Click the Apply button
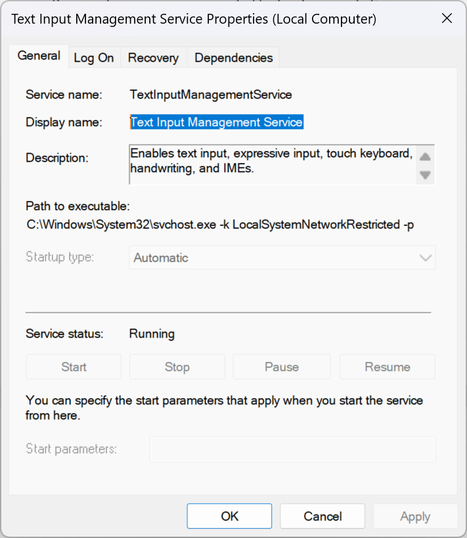 (x=415, y=516)
